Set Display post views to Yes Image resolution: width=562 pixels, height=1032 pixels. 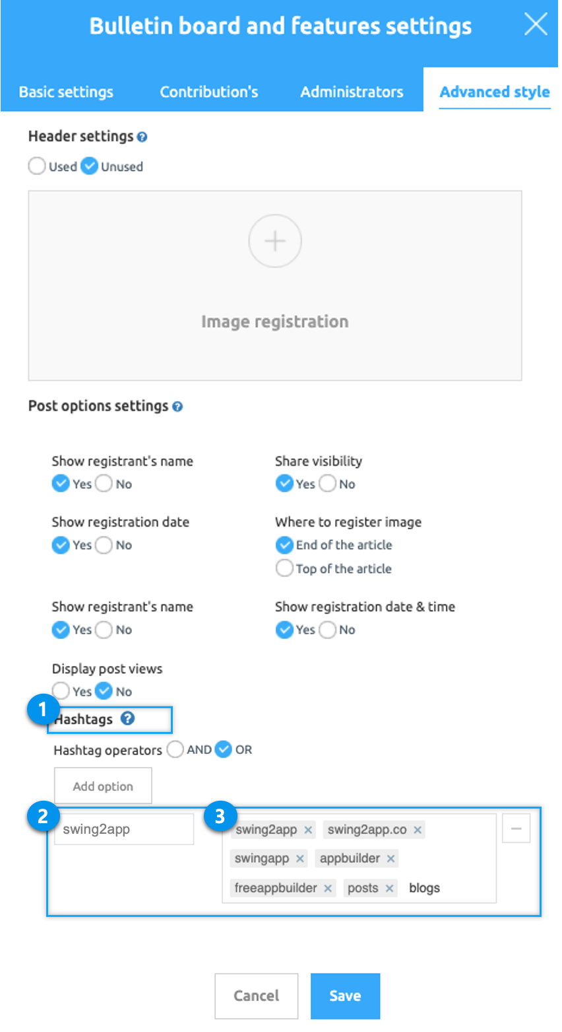(x=61, y=691)
